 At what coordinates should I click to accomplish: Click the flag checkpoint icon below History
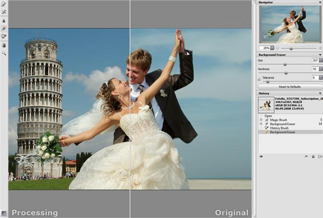[306, 156]
